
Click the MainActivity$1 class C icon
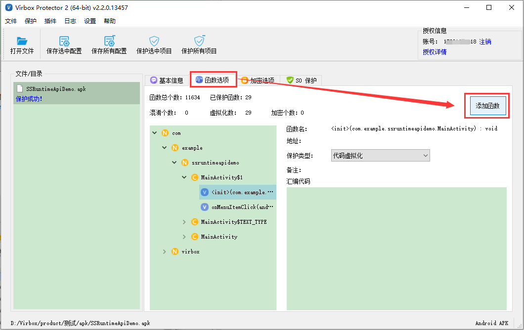pyautogui.click(x=194, y=177)
